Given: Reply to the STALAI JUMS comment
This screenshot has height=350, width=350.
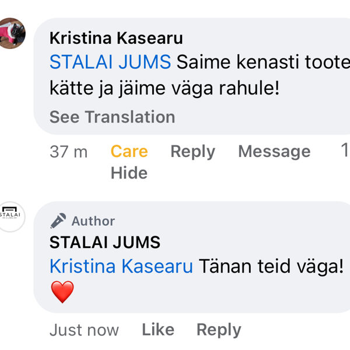Looking at the screenshot, I should pos(219,330).
